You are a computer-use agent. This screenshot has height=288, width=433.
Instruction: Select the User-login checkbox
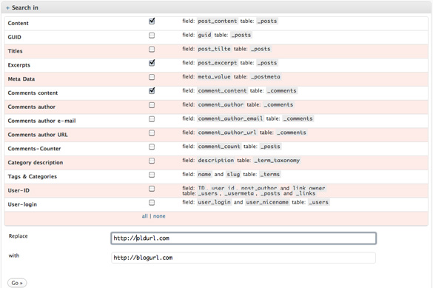(x=152, y=202)
